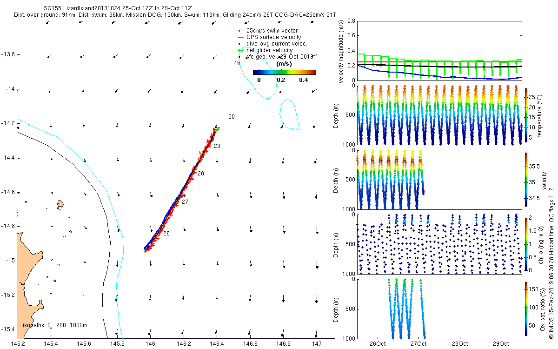Click the day label "30" on the map
558x349 pixels.
click(232, 117)
